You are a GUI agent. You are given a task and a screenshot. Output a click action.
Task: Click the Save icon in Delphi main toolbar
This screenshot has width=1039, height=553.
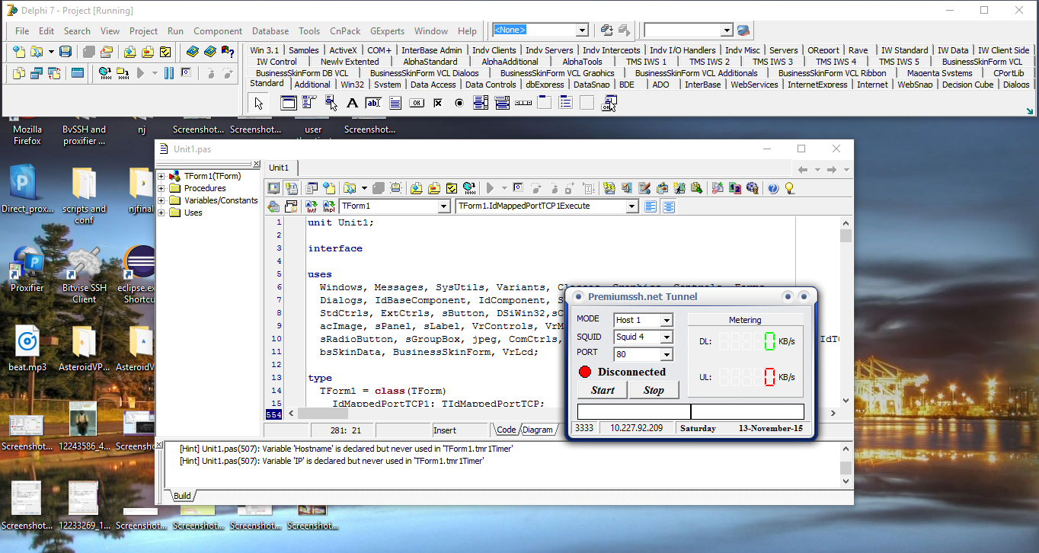[66, 52]
